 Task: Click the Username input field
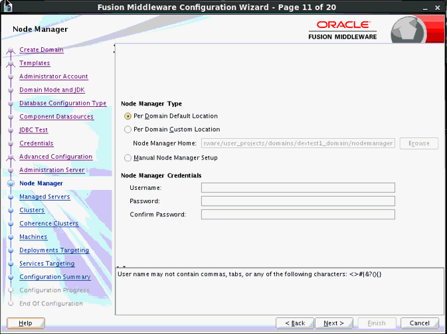pos(298,188)
